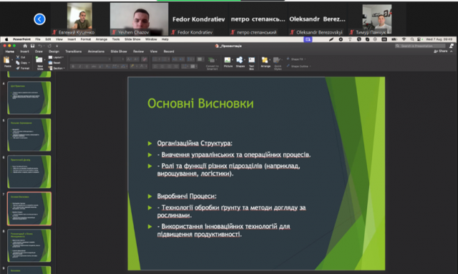Image resolution: width=458 pixels, height=274 pixels.
Task: Click the Text Box icon
Action: coord(251,60)
